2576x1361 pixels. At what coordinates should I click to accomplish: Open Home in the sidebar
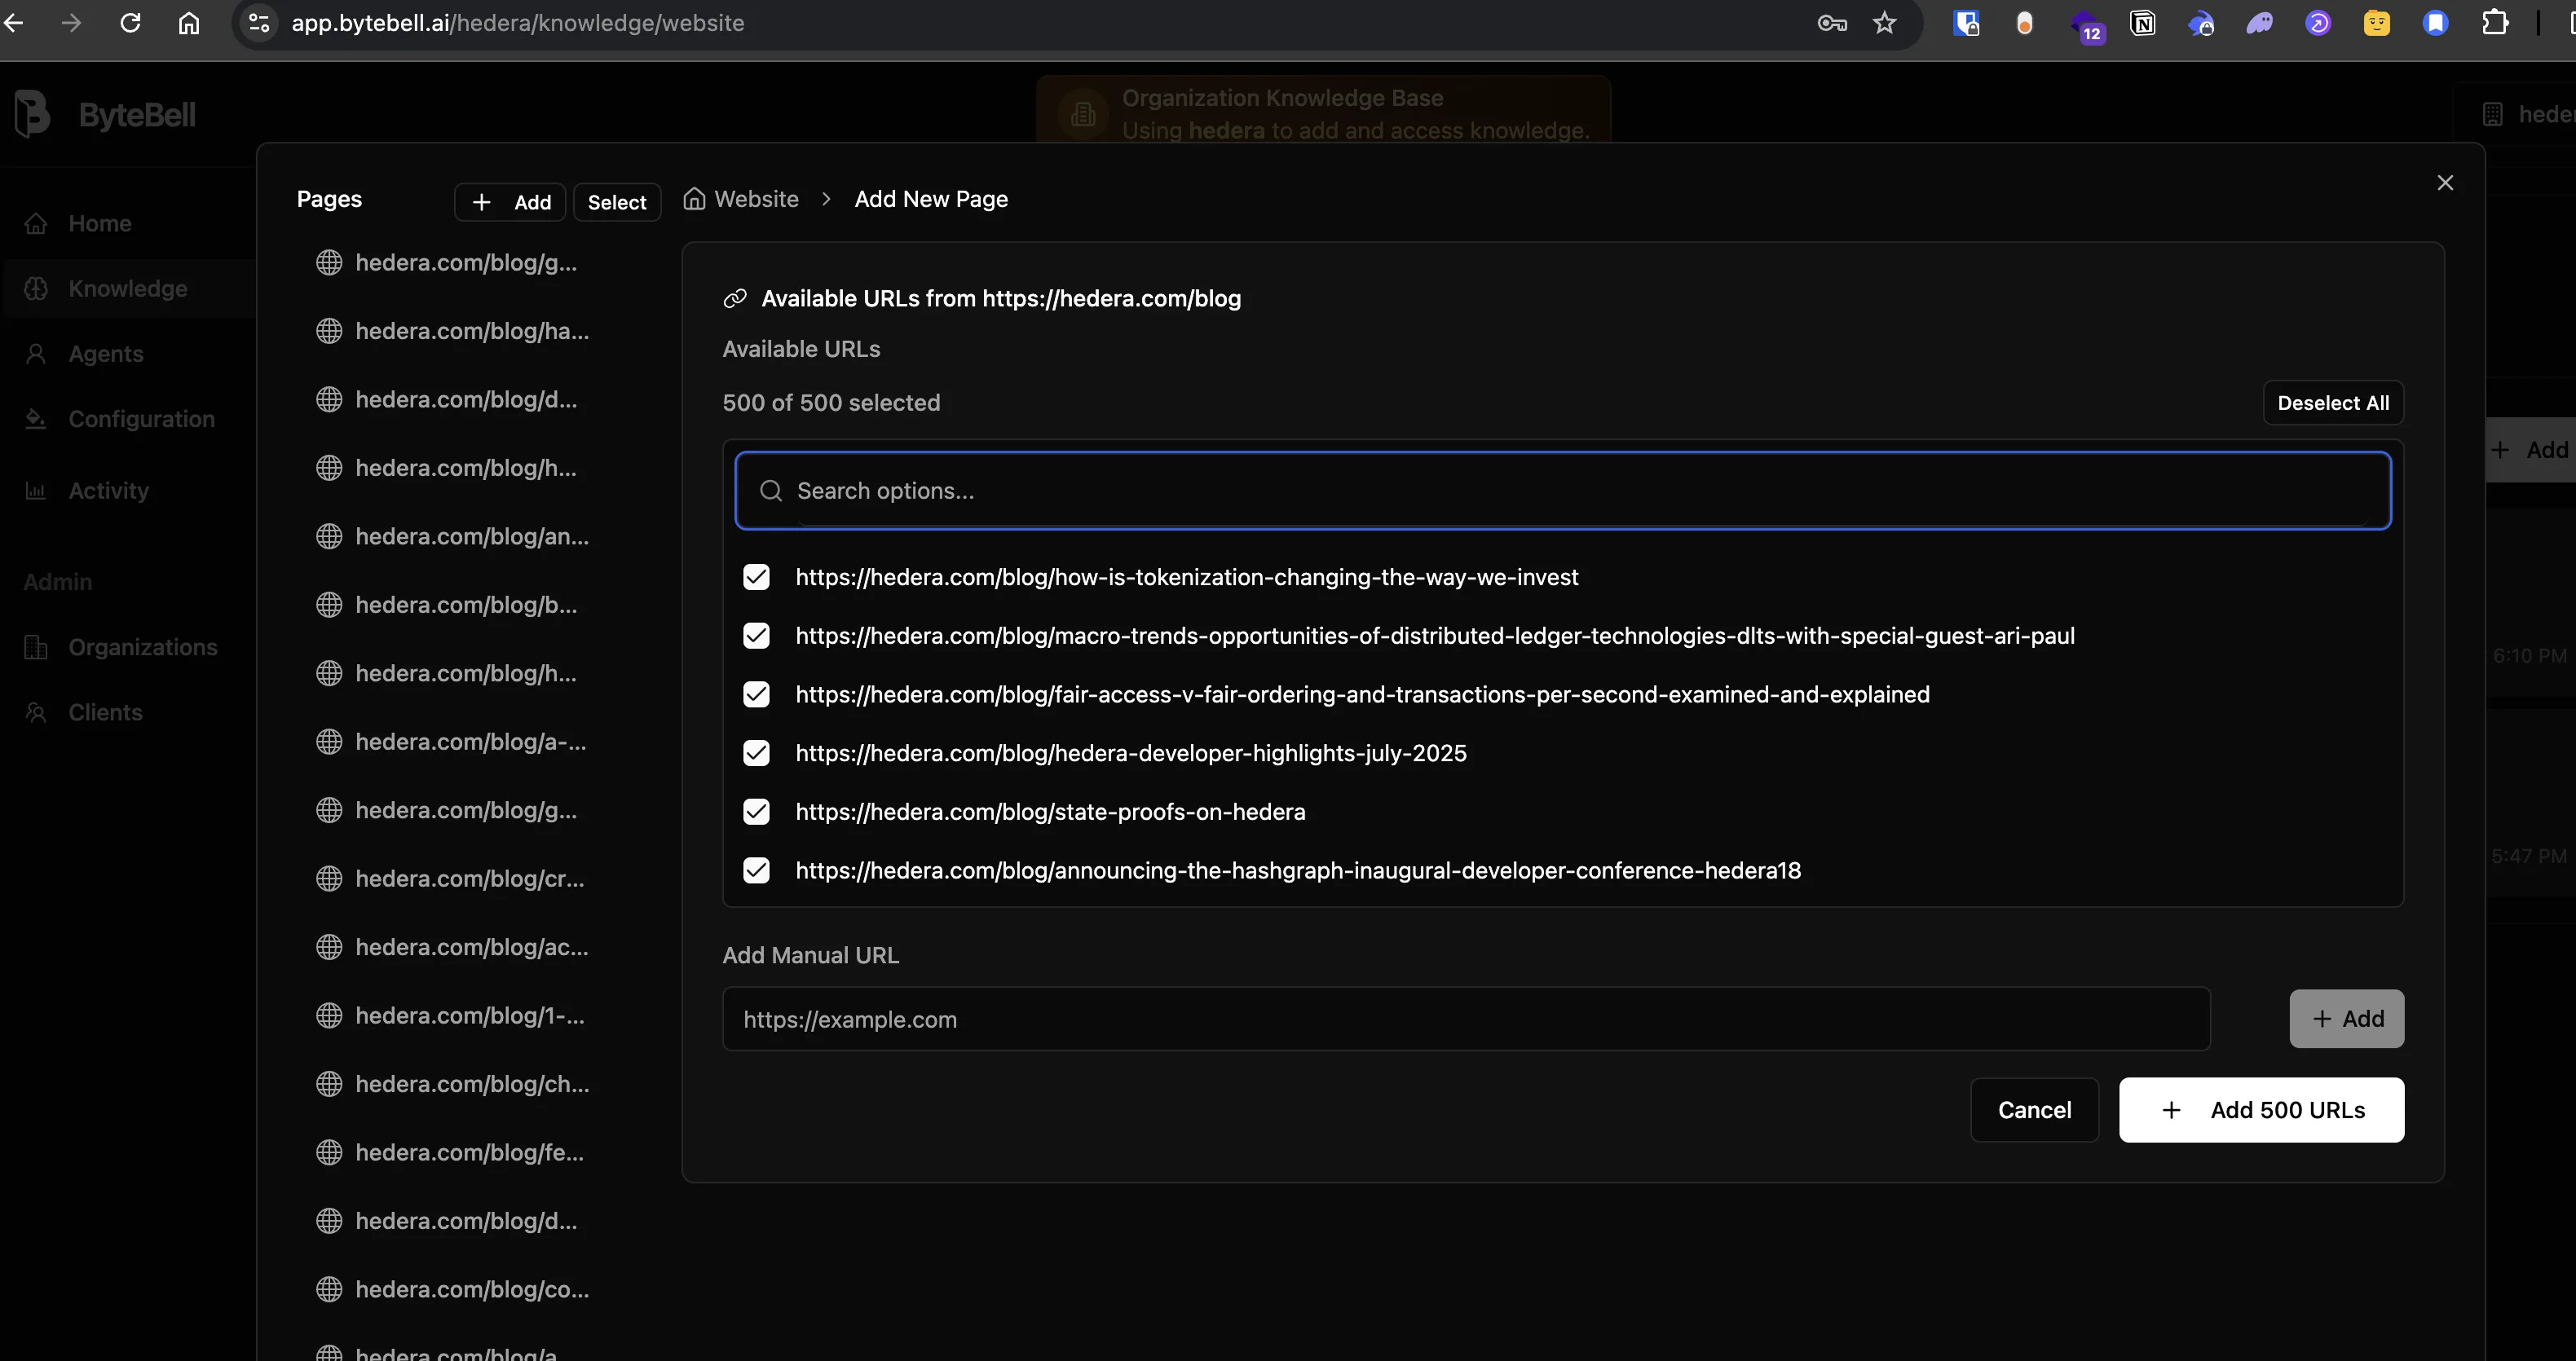pos(100,223)
